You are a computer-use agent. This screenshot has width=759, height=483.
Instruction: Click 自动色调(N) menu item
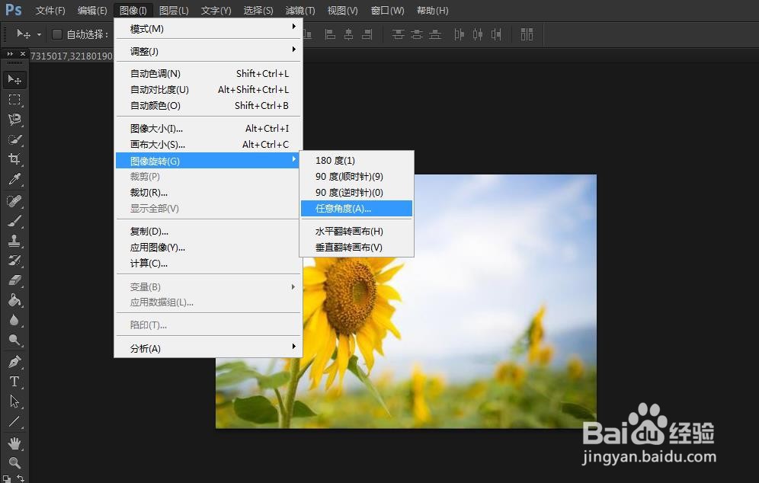(x=208, y=74)
